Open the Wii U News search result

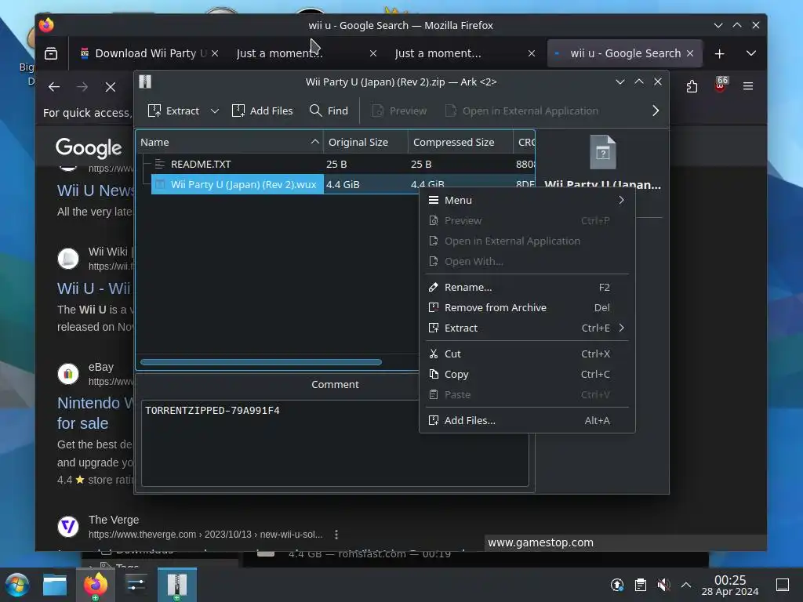(95, 191)
